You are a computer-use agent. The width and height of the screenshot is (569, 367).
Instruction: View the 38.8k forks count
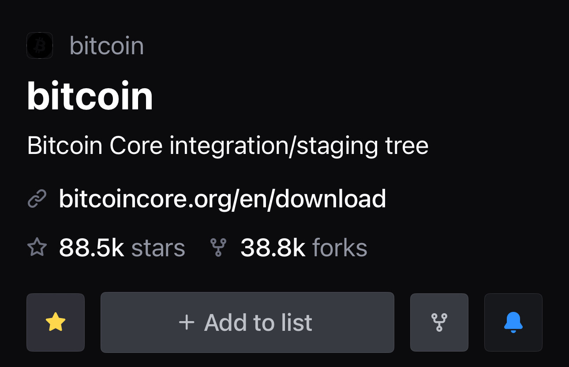click(273, 248)
